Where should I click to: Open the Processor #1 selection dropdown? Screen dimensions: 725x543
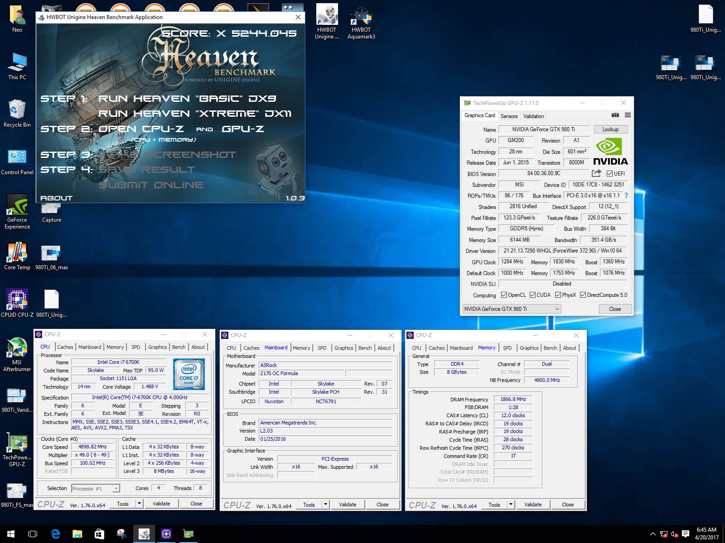click(x=95, y=488)
